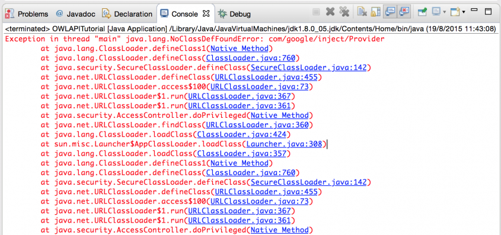Toggle show console when standard out changes
This screenshot has width=501, height=235.
[390, 12]
